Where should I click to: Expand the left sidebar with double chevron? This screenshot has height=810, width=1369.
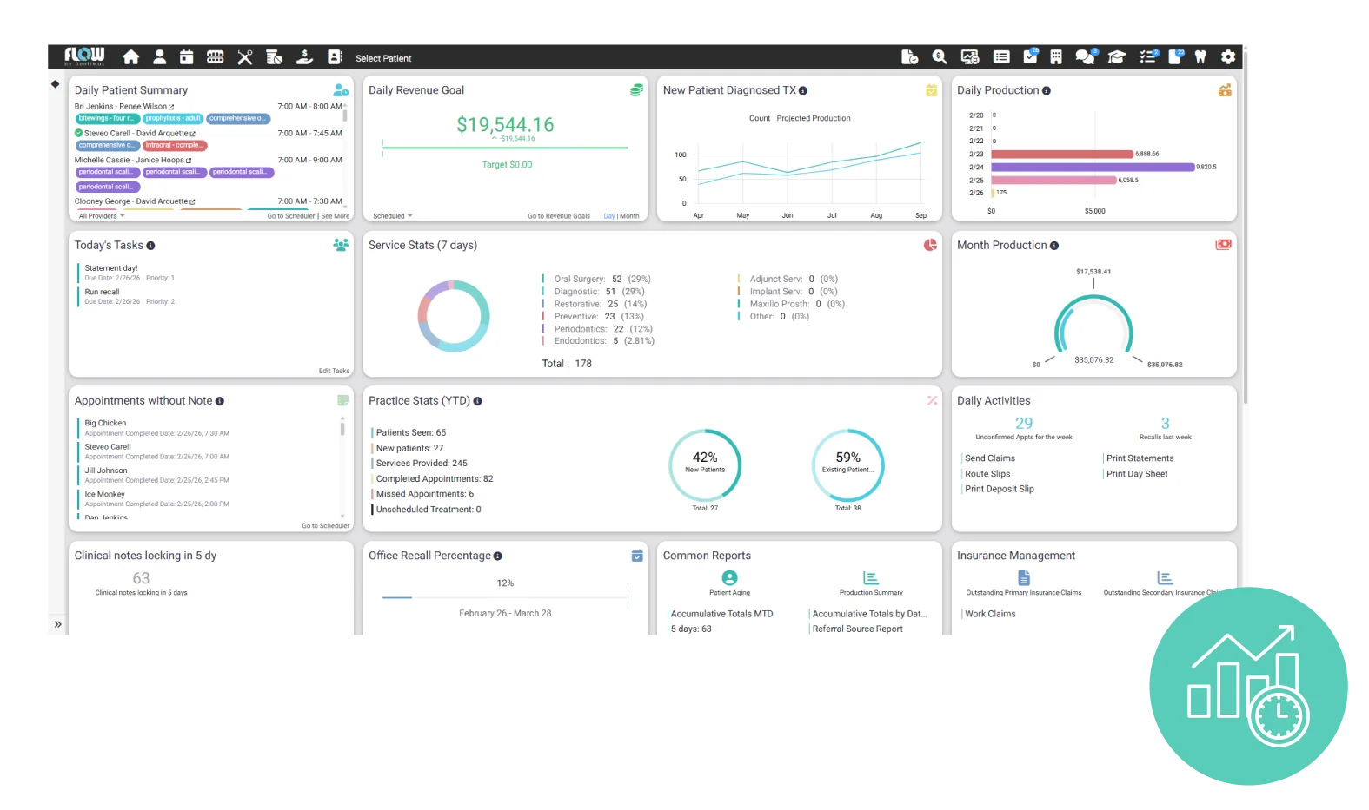pos(57,624)
